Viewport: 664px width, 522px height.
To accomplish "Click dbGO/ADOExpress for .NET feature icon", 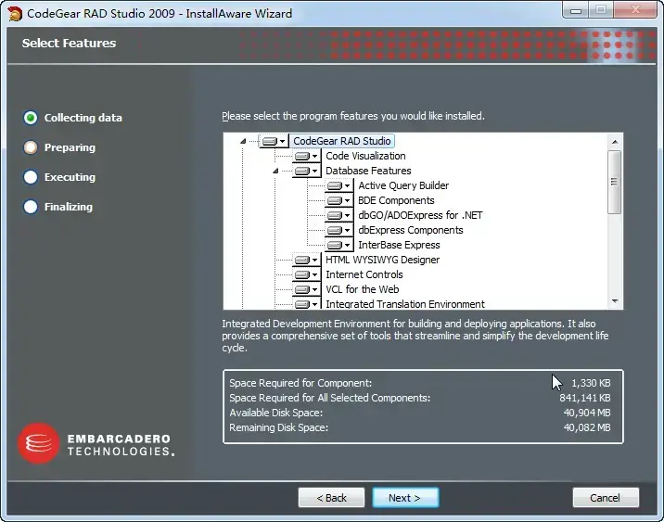I will coord(338,215).
